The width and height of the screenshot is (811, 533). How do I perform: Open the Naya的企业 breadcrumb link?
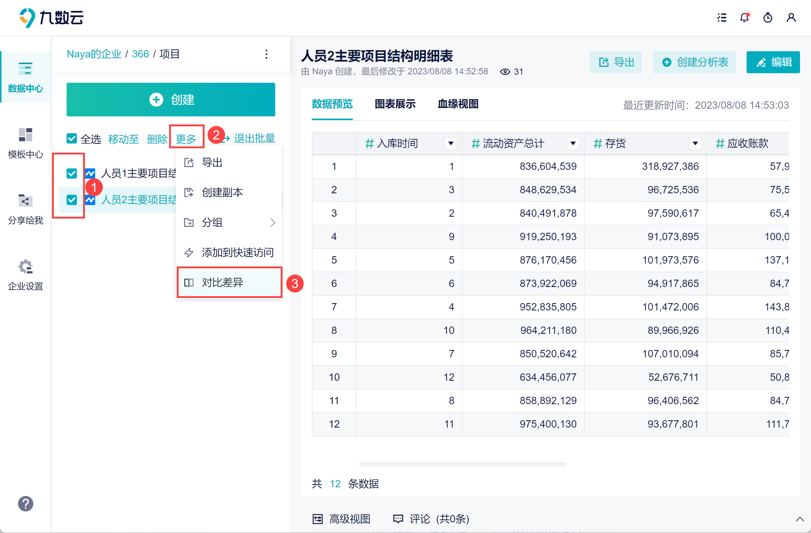click(x=94, y=54)
